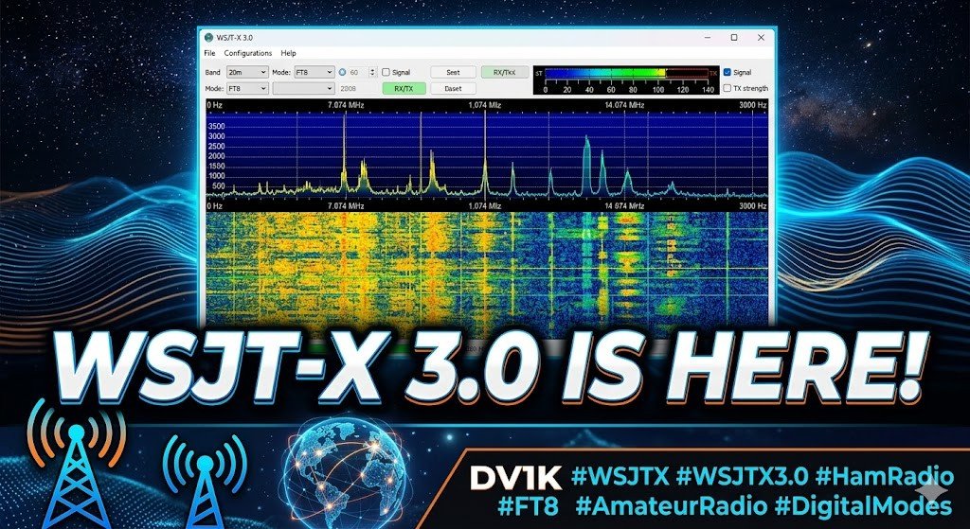970x529 pixels.
Task: Click the green RX/TX button
Action: pyautogui.click(x=404, y=88)
